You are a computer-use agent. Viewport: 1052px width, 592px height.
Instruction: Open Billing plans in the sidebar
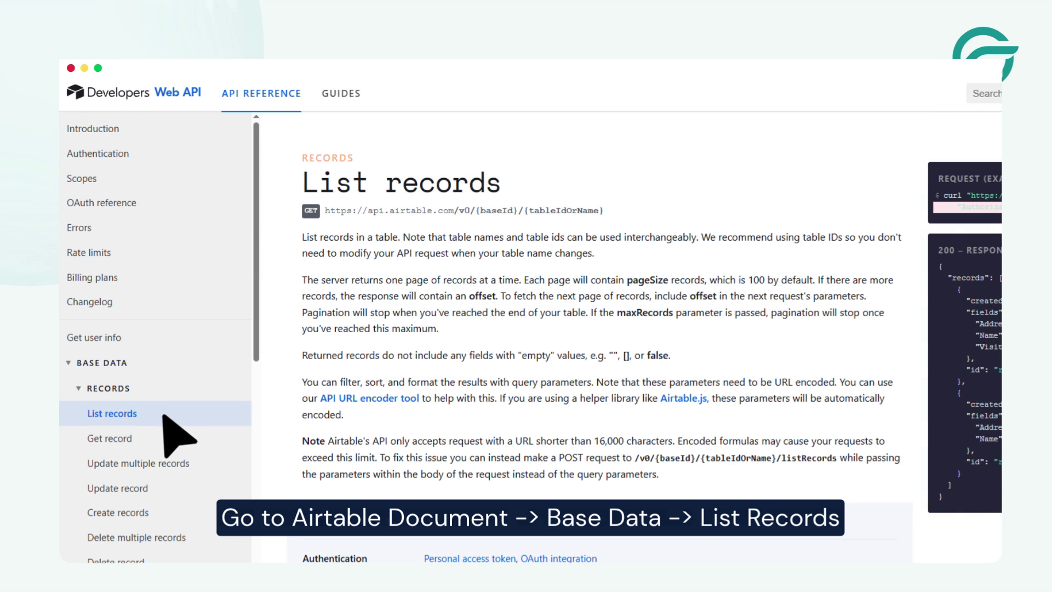(92, 277)
